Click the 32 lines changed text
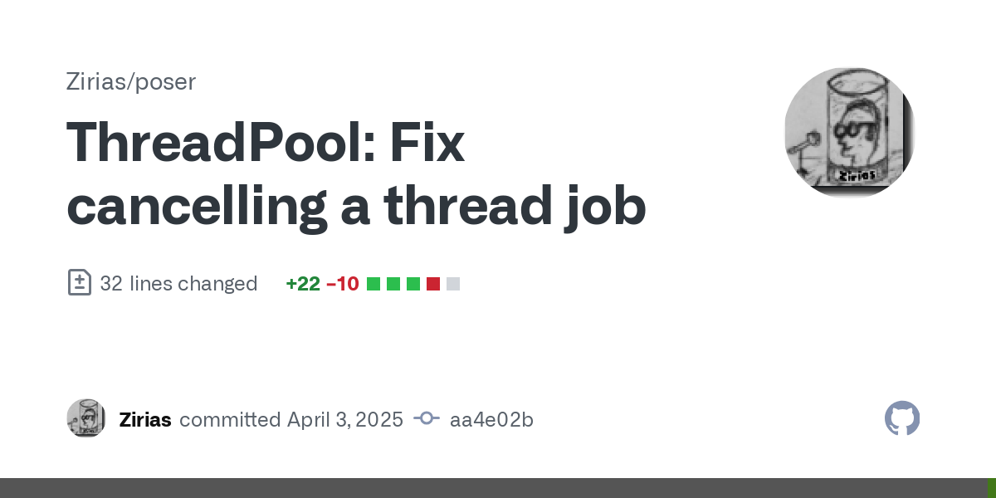 [178, 284]
